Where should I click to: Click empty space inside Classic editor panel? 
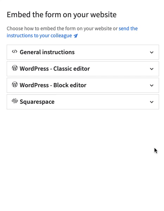click(119, 69)
